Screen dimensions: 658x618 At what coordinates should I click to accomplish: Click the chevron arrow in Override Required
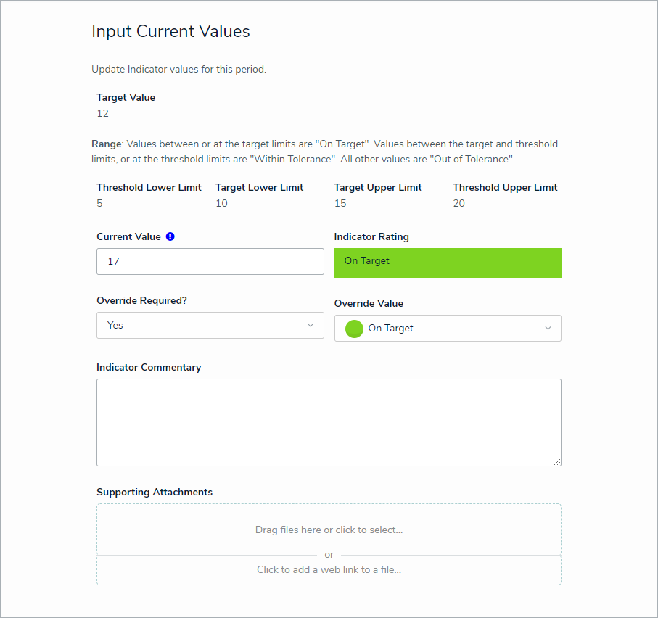pyautogui.click(x=311, y=326)
